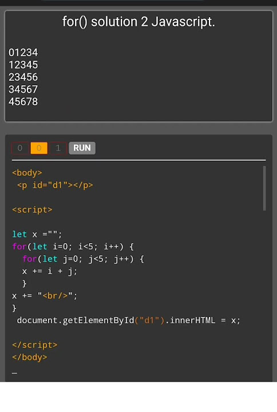
Task: Click the 'x += i + j;' line
Action: pyautogui.click(x=50, y=271)
